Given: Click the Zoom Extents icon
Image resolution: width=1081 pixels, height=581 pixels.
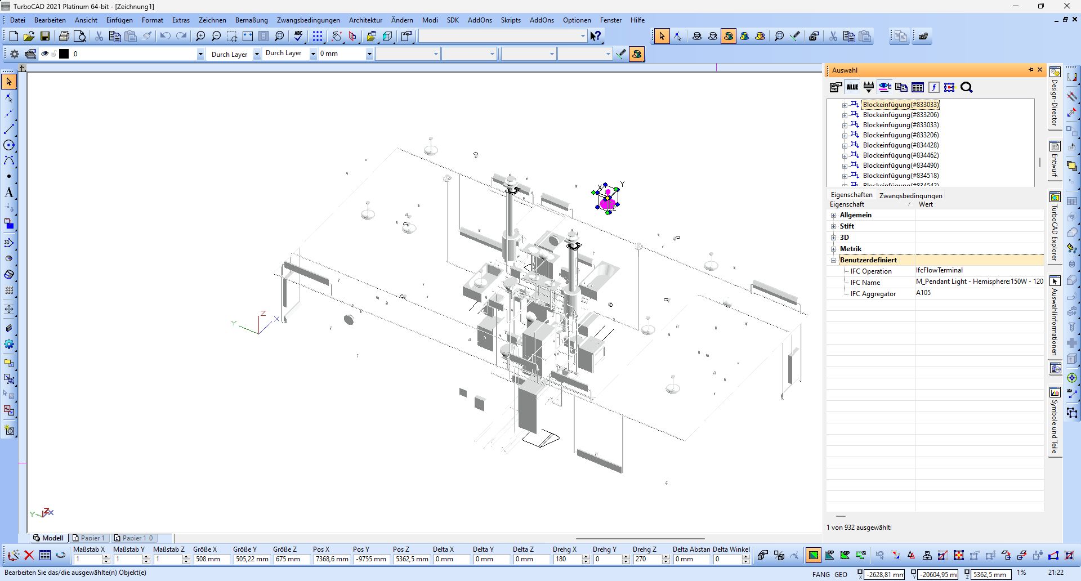Looking at the screenshot, I should [x=248, y=36].
